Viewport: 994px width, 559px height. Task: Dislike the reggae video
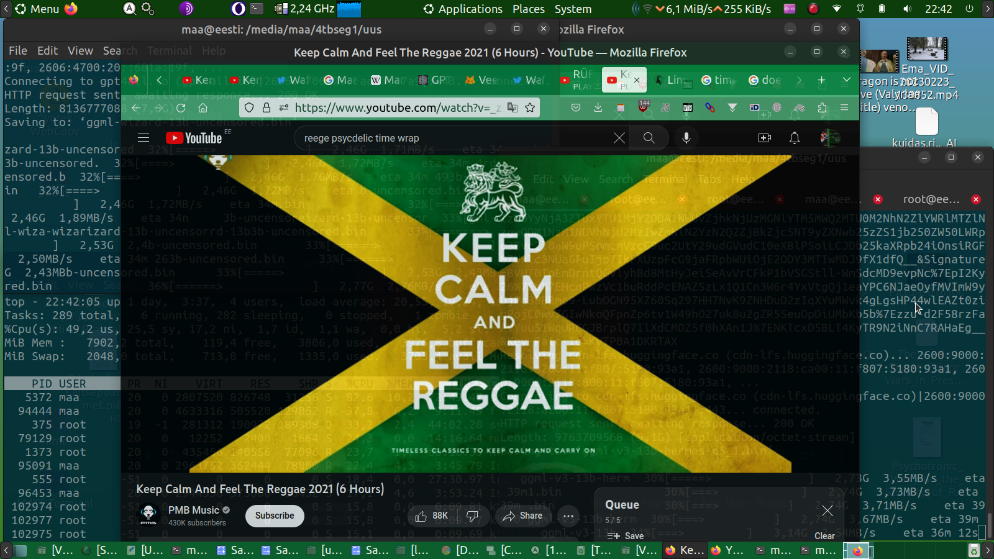click(x=472, y=516)
